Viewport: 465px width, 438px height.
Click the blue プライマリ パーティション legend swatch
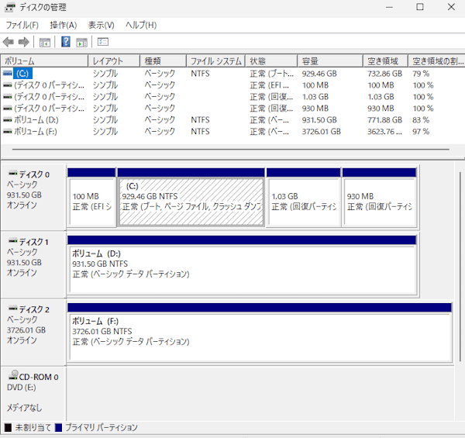click(x=58, y=428)
